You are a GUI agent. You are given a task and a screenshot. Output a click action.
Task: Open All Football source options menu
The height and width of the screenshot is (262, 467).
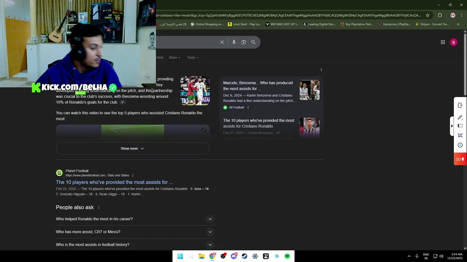click(x=248, y=107)
